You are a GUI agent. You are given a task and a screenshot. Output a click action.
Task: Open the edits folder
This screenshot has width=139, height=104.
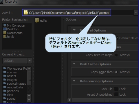click(x=41, y=21)
